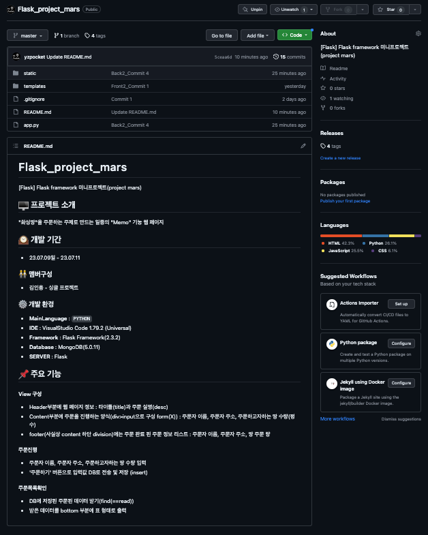Click Create a new release link

click(x=340, y=158)
